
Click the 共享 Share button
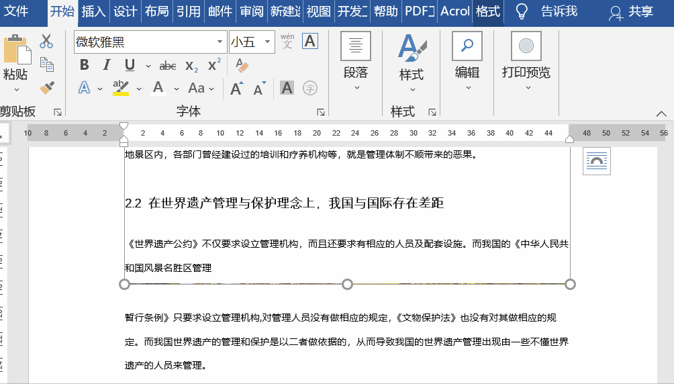631,12
